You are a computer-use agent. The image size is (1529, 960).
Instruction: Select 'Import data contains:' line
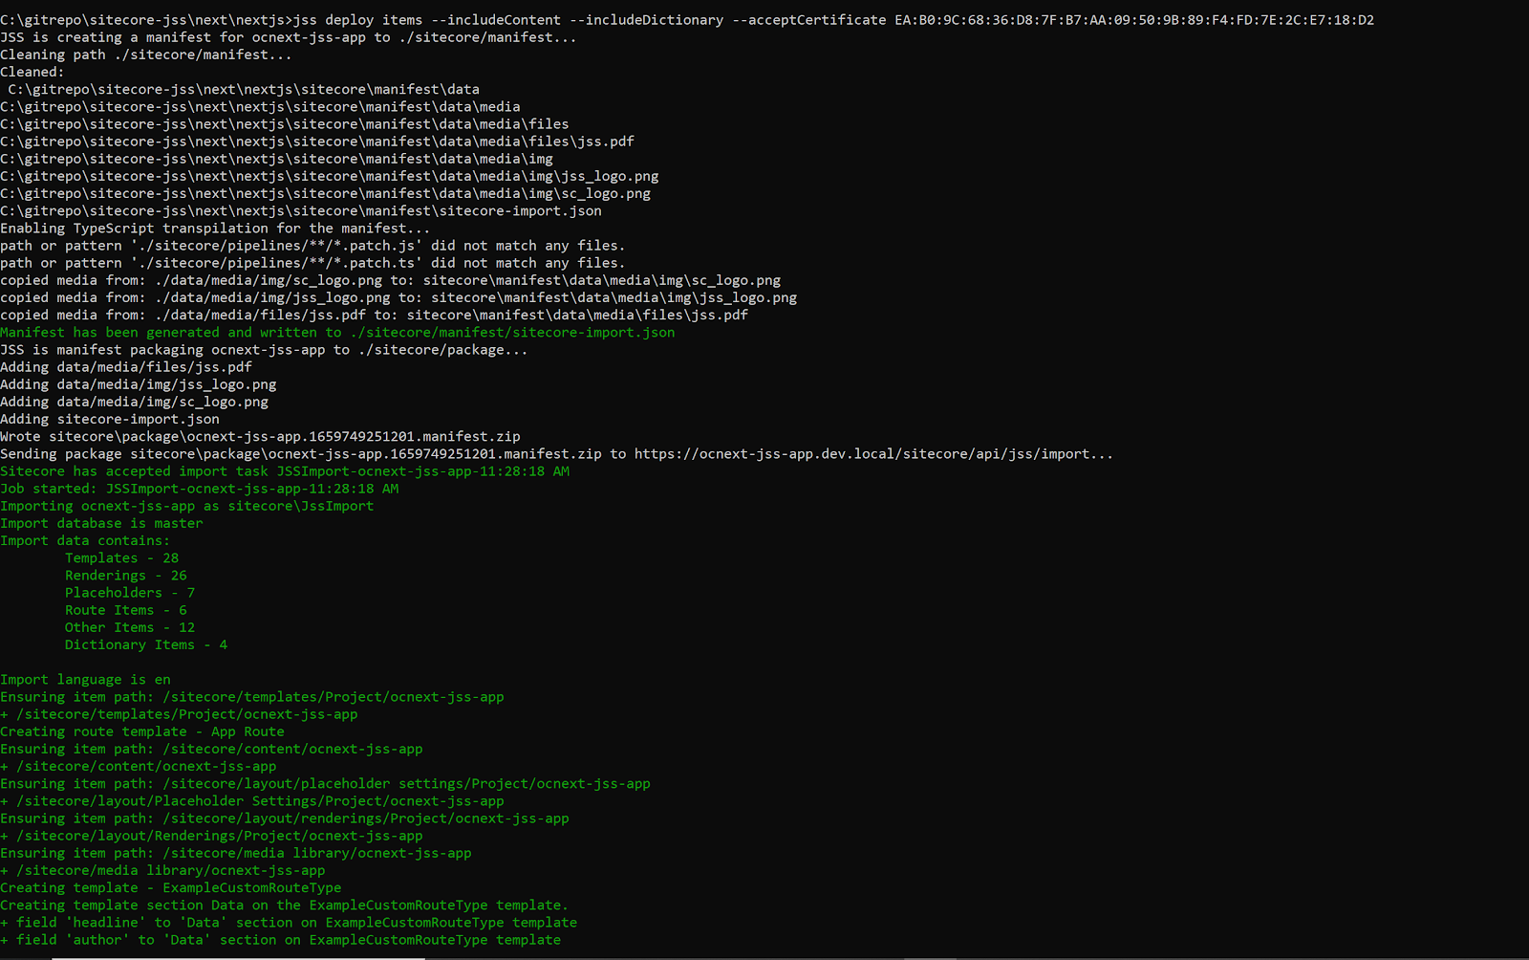pos(85,540)
